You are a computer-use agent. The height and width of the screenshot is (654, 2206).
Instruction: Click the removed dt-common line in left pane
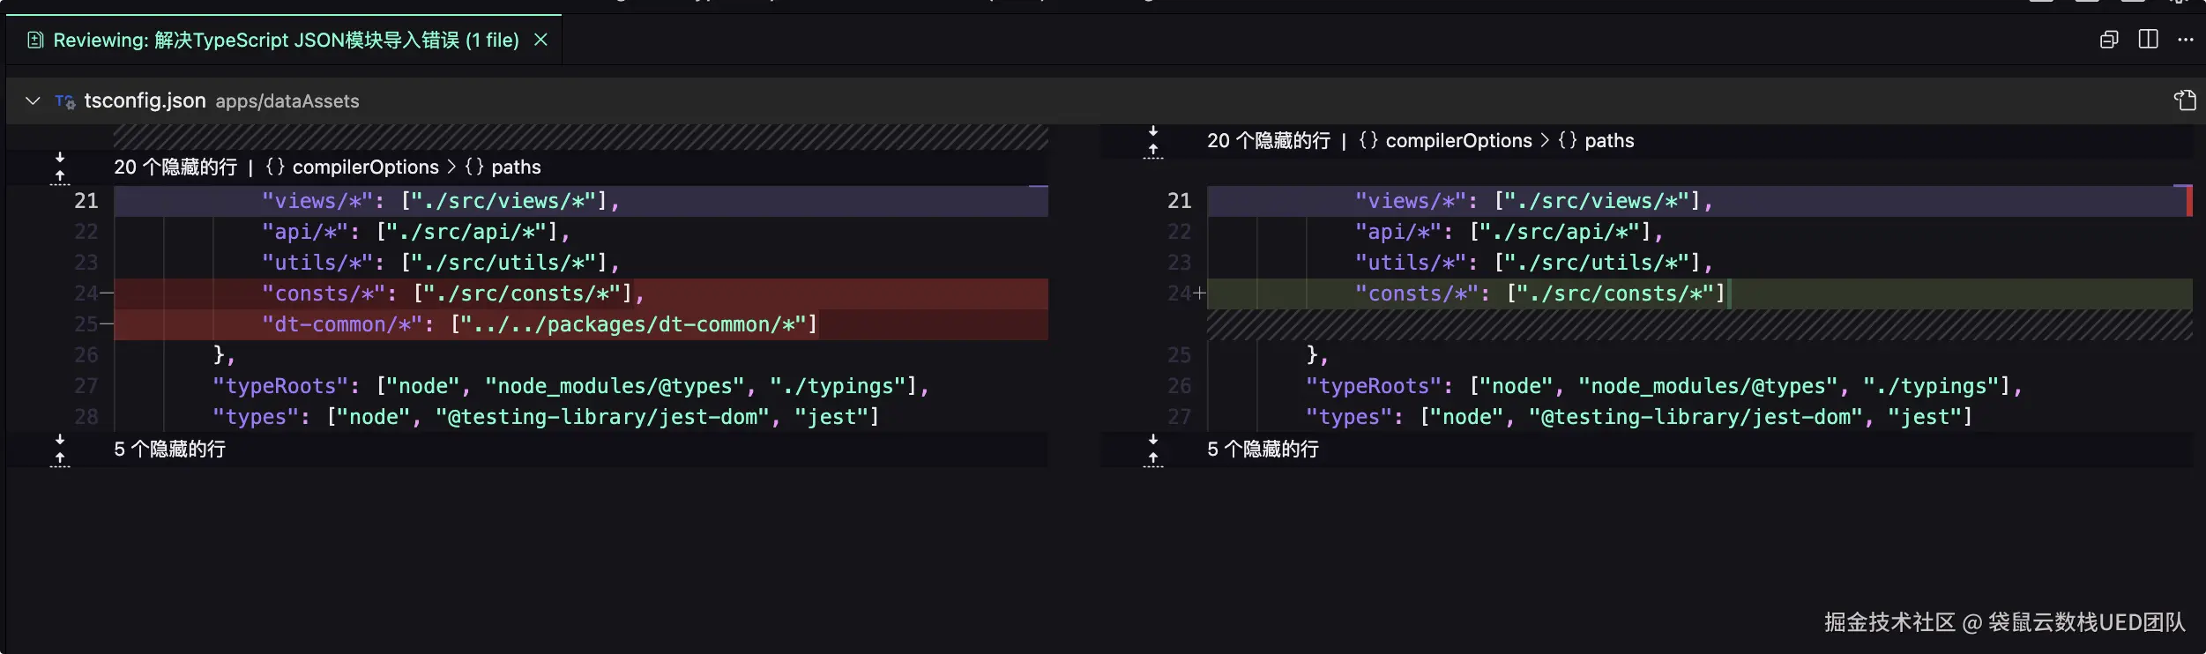(540, 324)
